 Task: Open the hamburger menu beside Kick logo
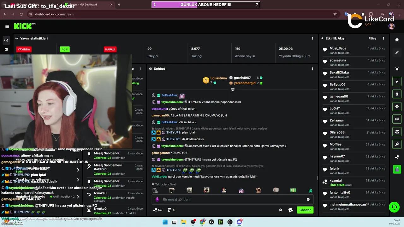[x=7, y=26]
